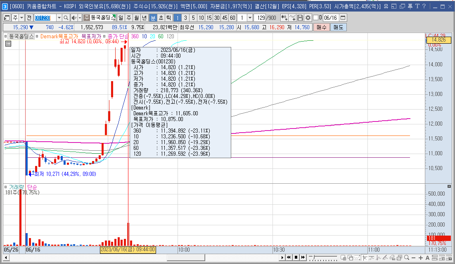
Task: Click the 전 button next to stock code
Action: [29, 18]
